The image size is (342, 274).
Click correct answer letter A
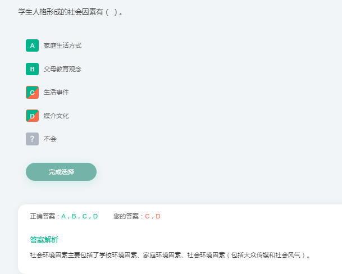[63, 216]
